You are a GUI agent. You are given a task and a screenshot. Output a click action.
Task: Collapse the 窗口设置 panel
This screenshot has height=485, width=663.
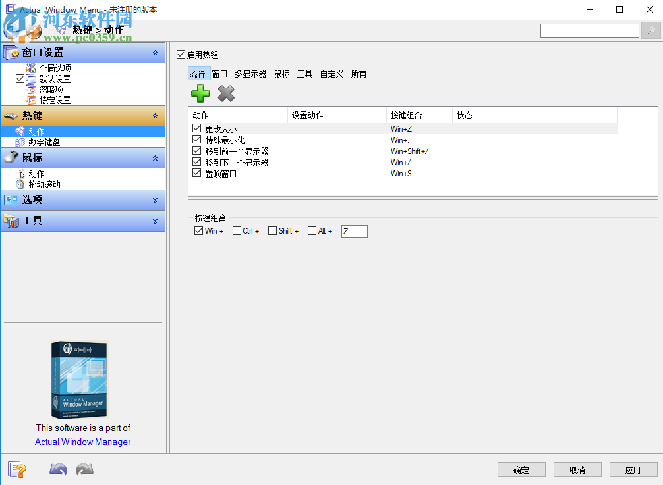pos(156,53)
